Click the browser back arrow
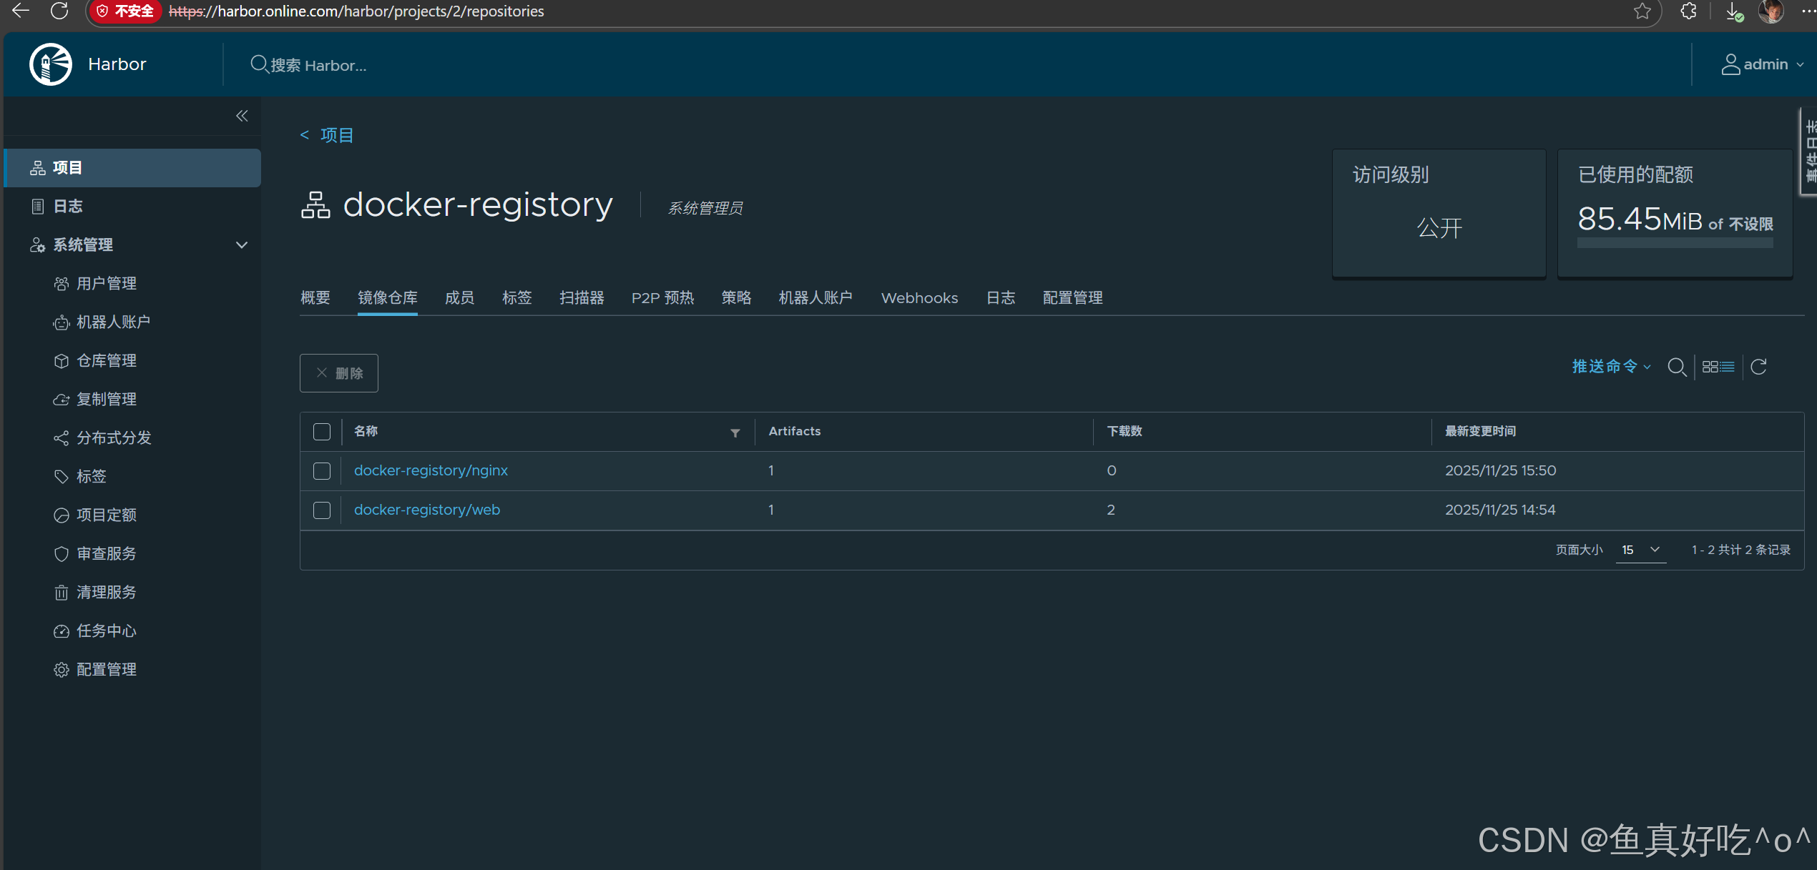The height and width of the screenshot is (870, 1817). [x=21, y=11]
